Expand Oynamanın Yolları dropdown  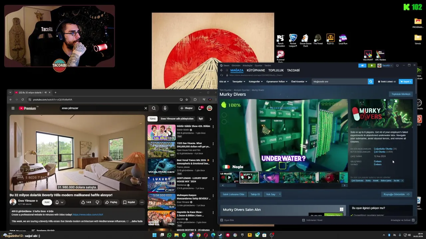pyautogui.click(x=277, y=81)
